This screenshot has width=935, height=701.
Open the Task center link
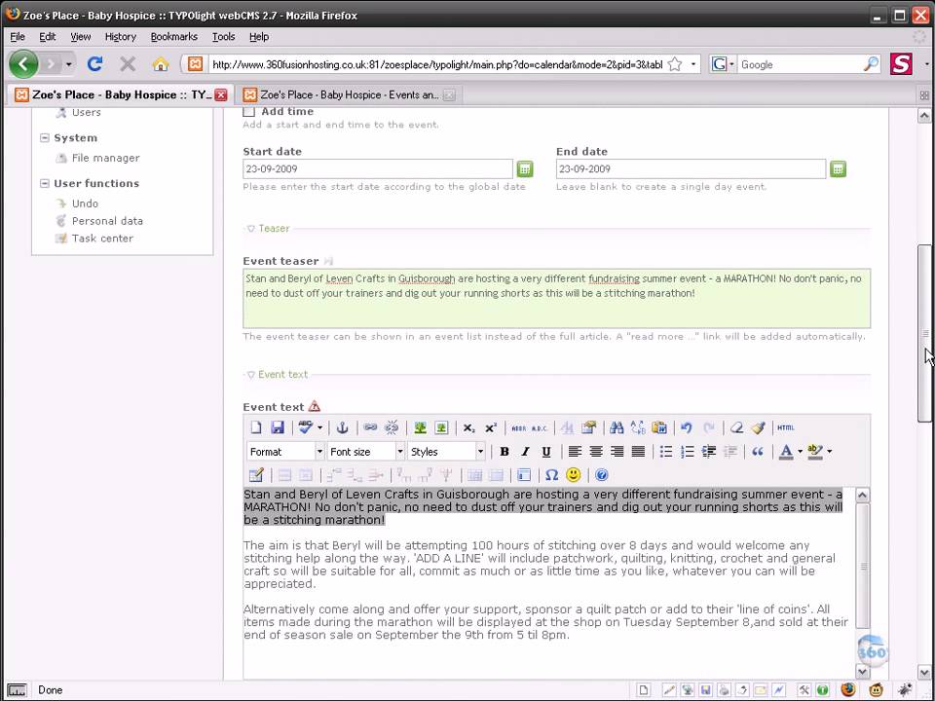[102, 239]
